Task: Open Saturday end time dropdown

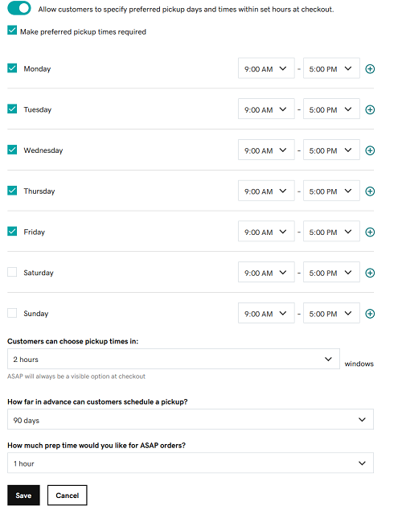Action: 331,272
